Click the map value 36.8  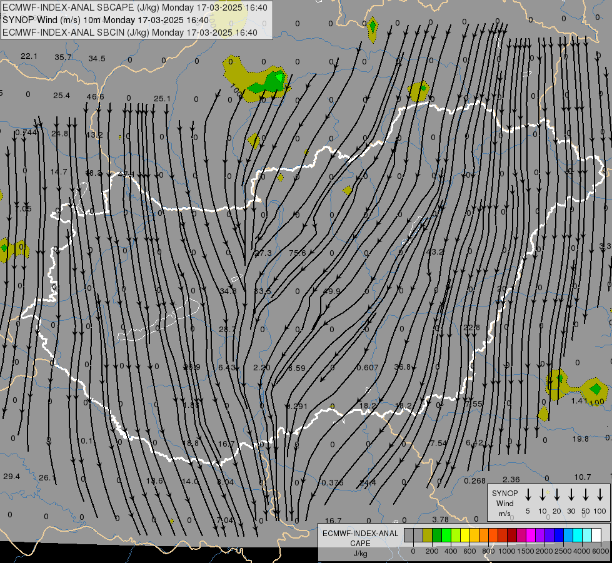403,367
